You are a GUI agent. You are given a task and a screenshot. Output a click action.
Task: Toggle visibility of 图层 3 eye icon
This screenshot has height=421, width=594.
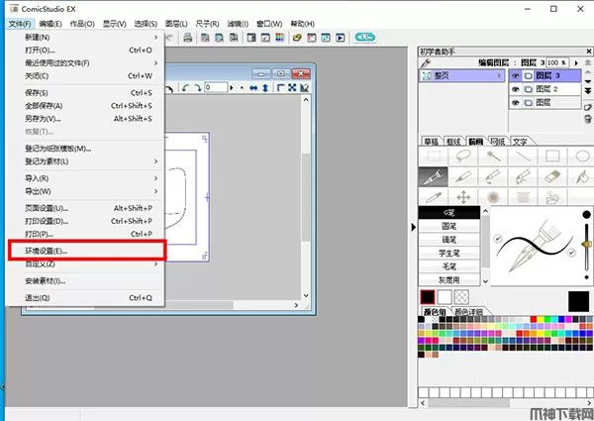point(515,75)
